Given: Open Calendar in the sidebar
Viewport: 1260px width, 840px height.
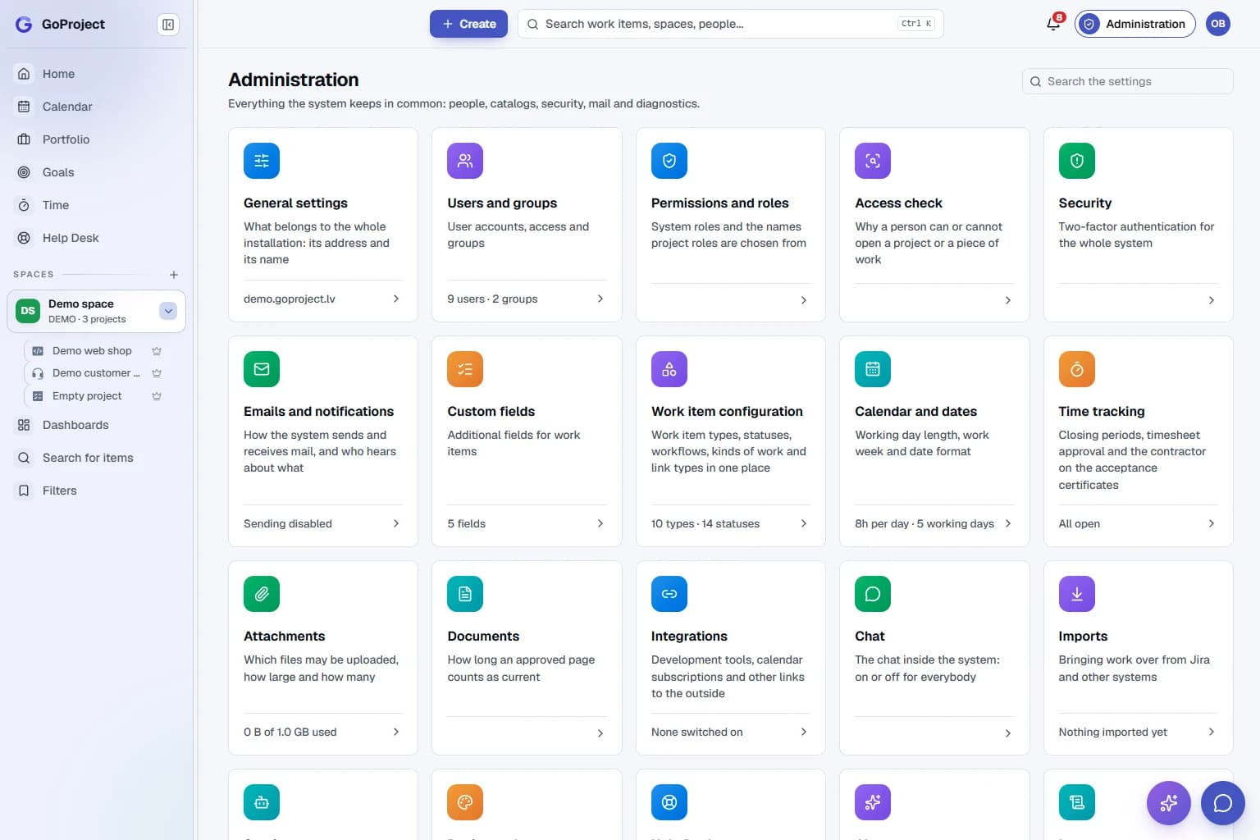Looking at the screenshot, I should 97,107.
